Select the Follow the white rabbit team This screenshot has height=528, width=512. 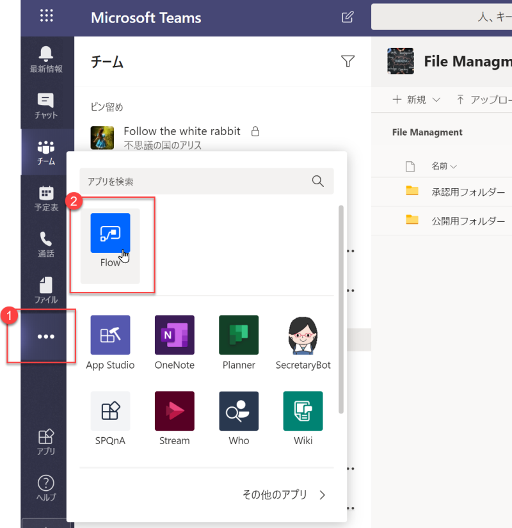182,131
